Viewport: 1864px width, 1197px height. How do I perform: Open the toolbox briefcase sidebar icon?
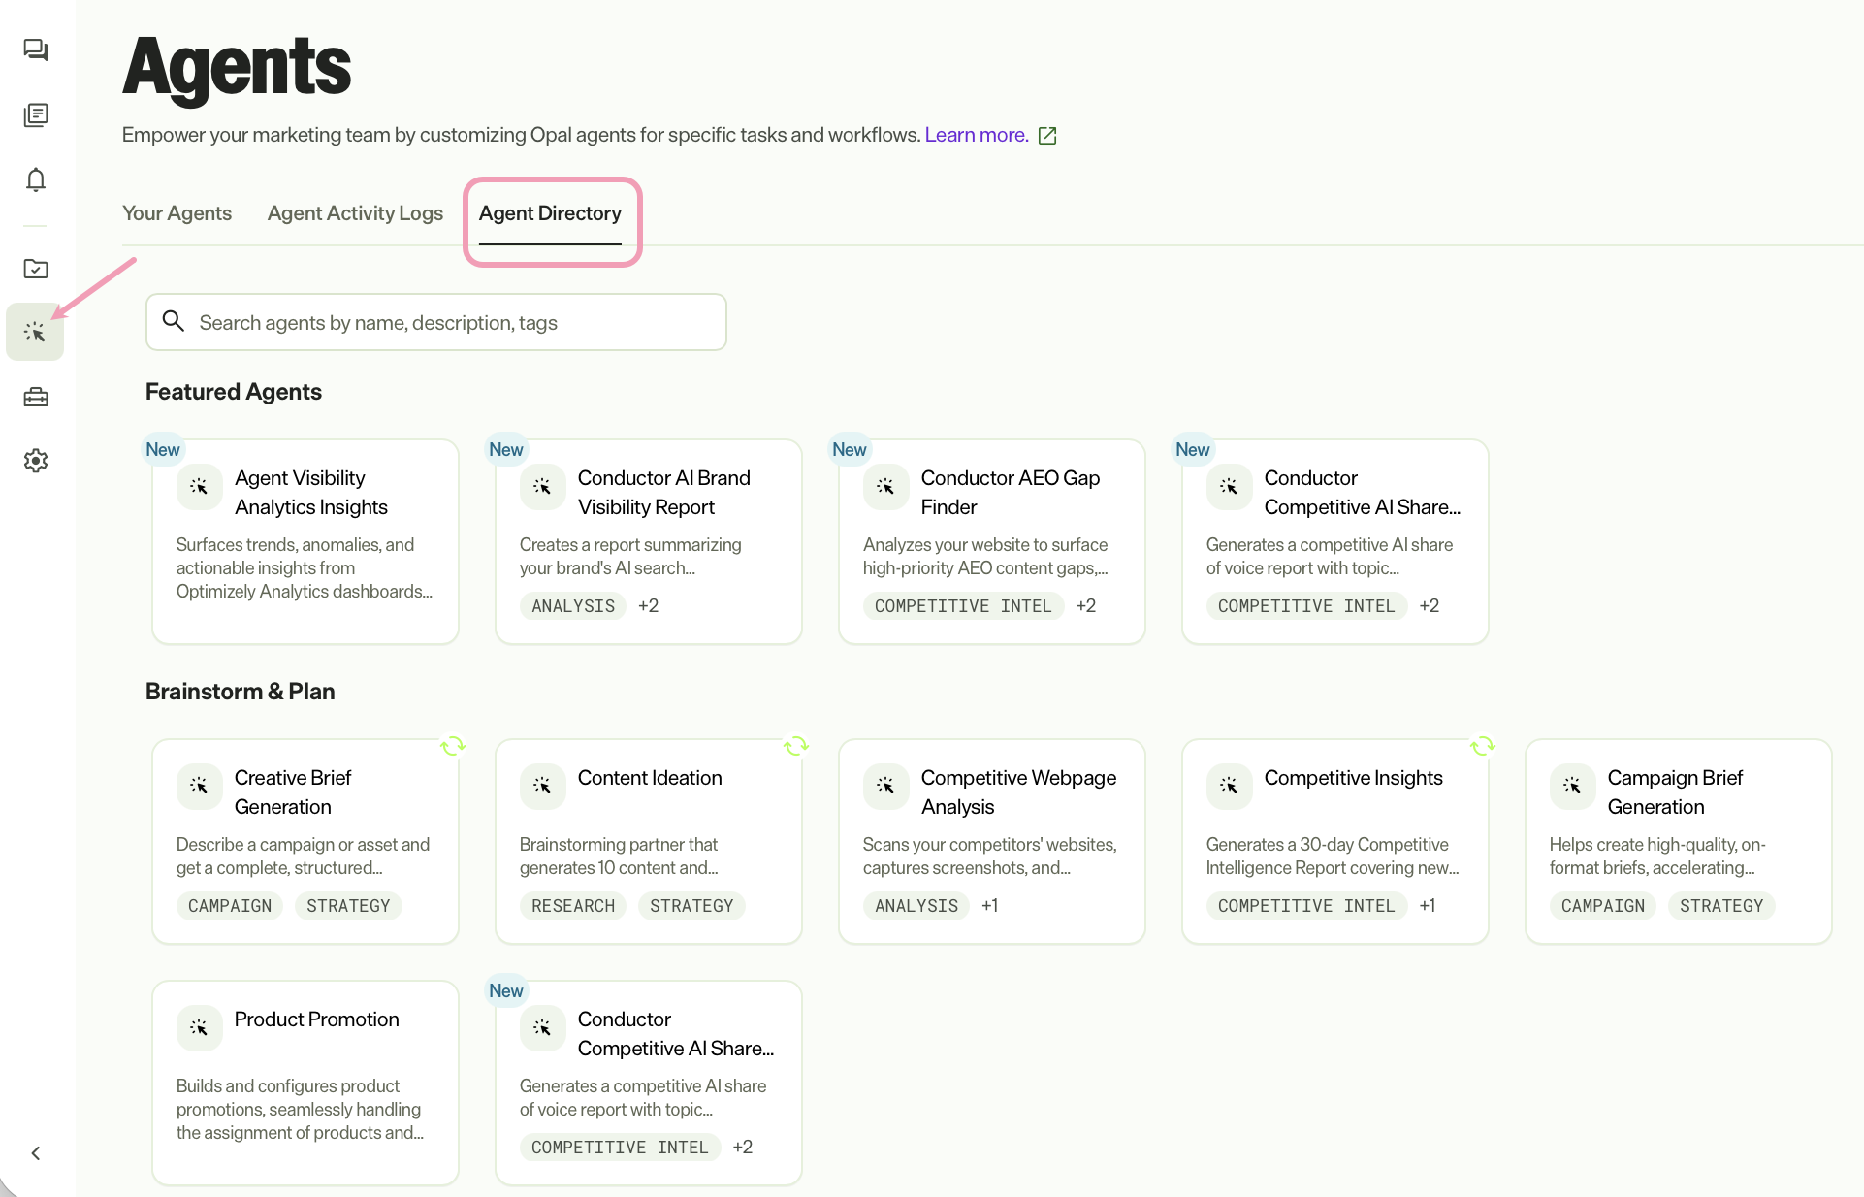(x=36, y=397)
